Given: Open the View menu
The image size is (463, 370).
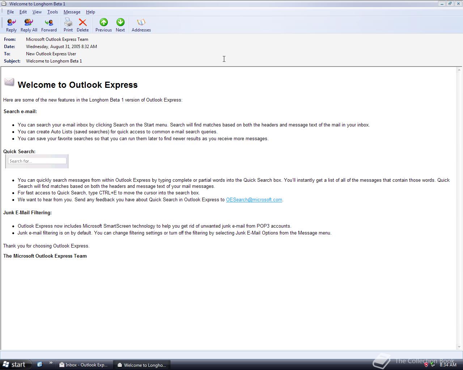Looking at the screenshot, I should [37, 12].
